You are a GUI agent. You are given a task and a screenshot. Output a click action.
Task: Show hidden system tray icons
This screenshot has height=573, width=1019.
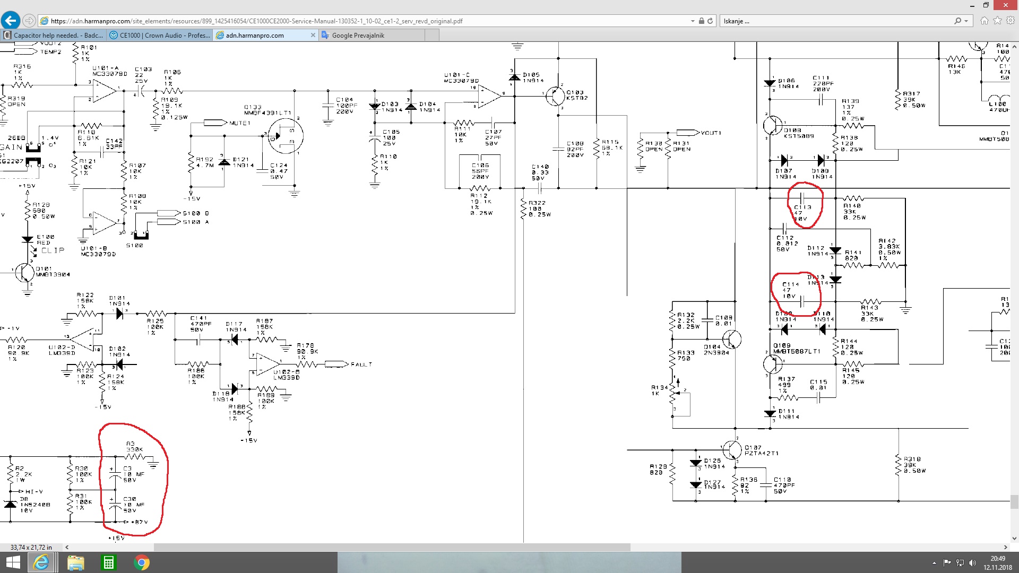(x=934, y=563)
